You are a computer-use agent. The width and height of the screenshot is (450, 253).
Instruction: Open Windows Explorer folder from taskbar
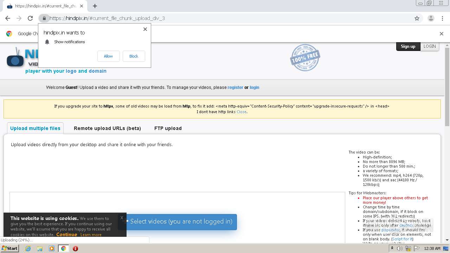coord(40,248)
